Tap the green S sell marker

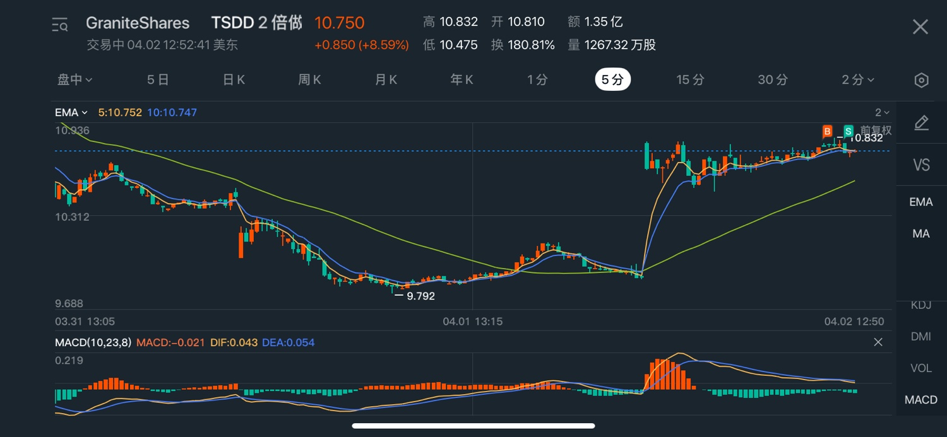click(849, 131)
